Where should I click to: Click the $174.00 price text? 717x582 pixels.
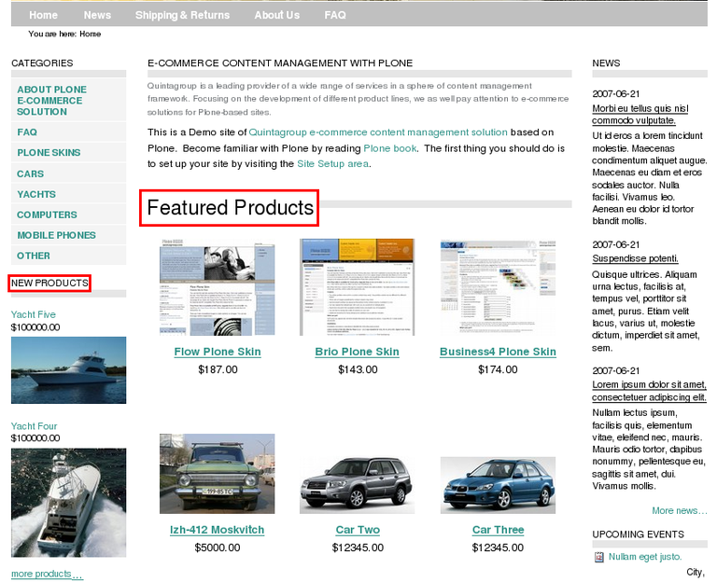498,369
